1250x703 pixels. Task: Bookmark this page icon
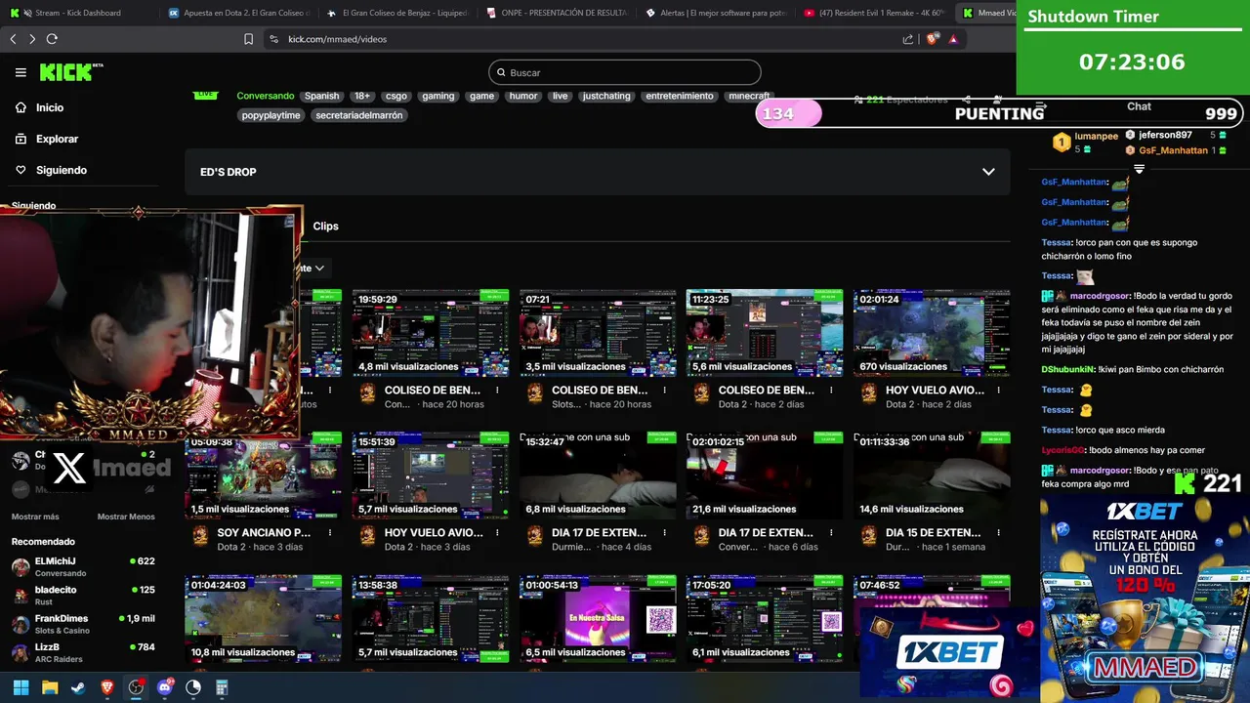tap(248, 39)
